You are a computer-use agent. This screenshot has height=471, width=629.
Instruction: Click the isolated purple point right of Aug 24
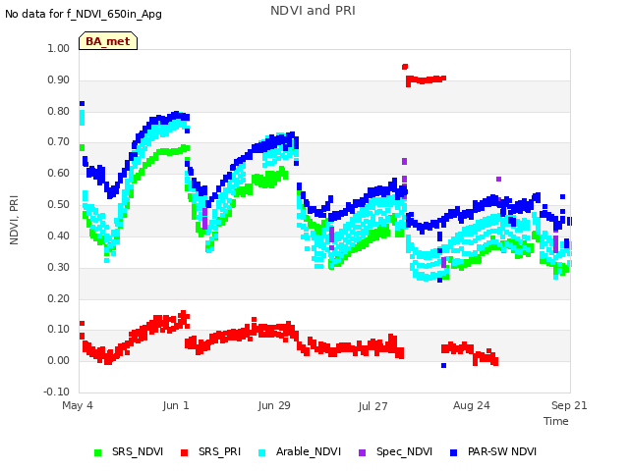[498, 179]
